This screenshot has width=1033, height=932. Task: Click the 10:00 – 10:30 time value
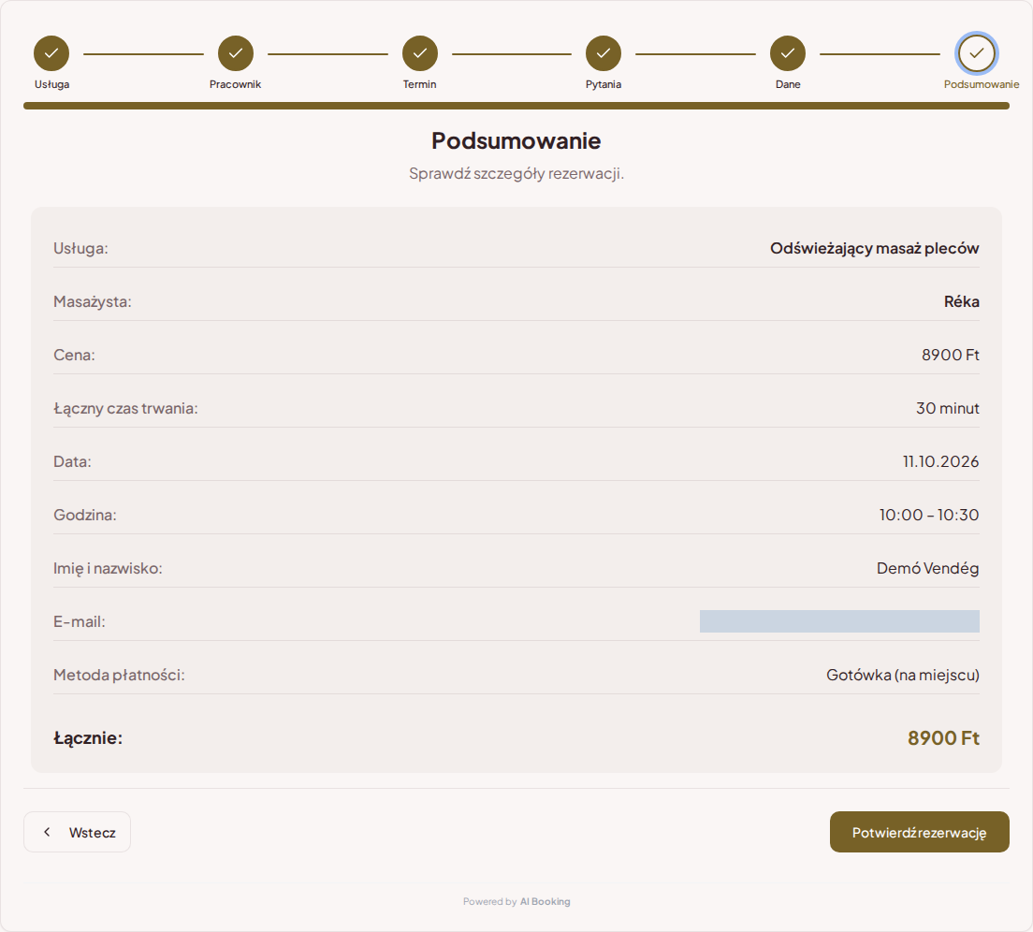coord(929,515)
